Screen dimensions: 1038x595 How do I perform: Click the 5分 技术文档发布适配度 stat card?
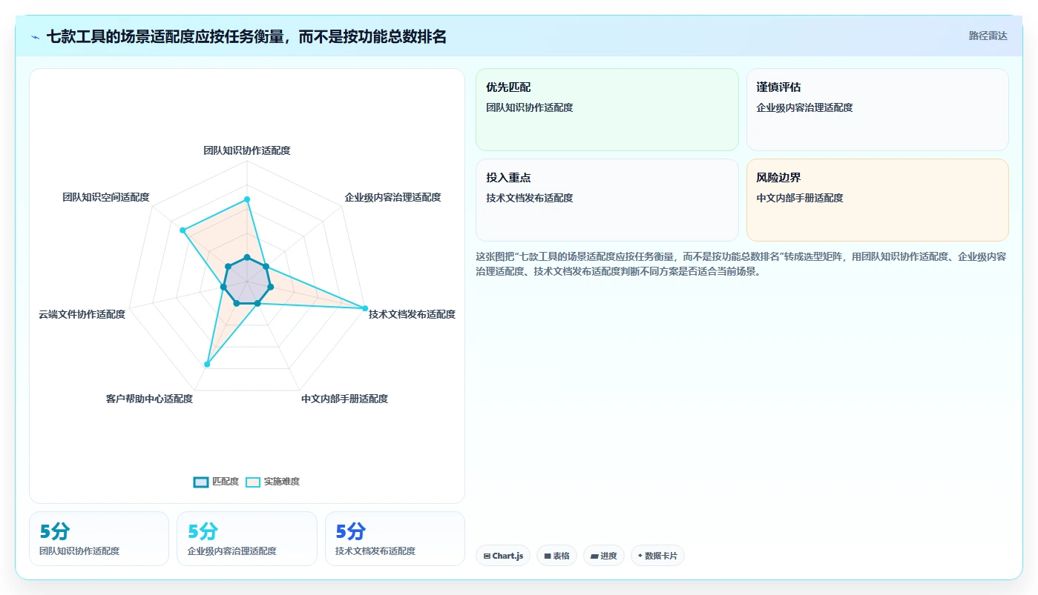click(395, 539)
